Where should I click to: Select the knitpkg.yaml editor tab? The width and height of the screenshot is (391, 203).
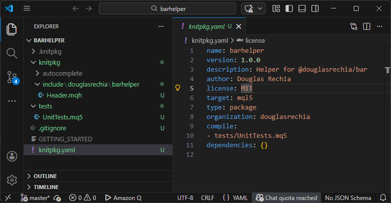[x=206, y=26]
